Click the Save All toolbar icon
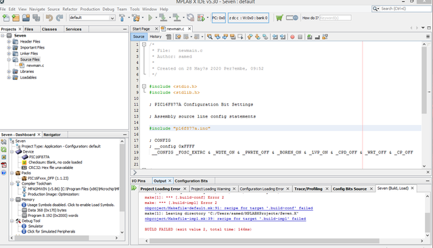Screen dimensions: 433x248 point(36,18)
